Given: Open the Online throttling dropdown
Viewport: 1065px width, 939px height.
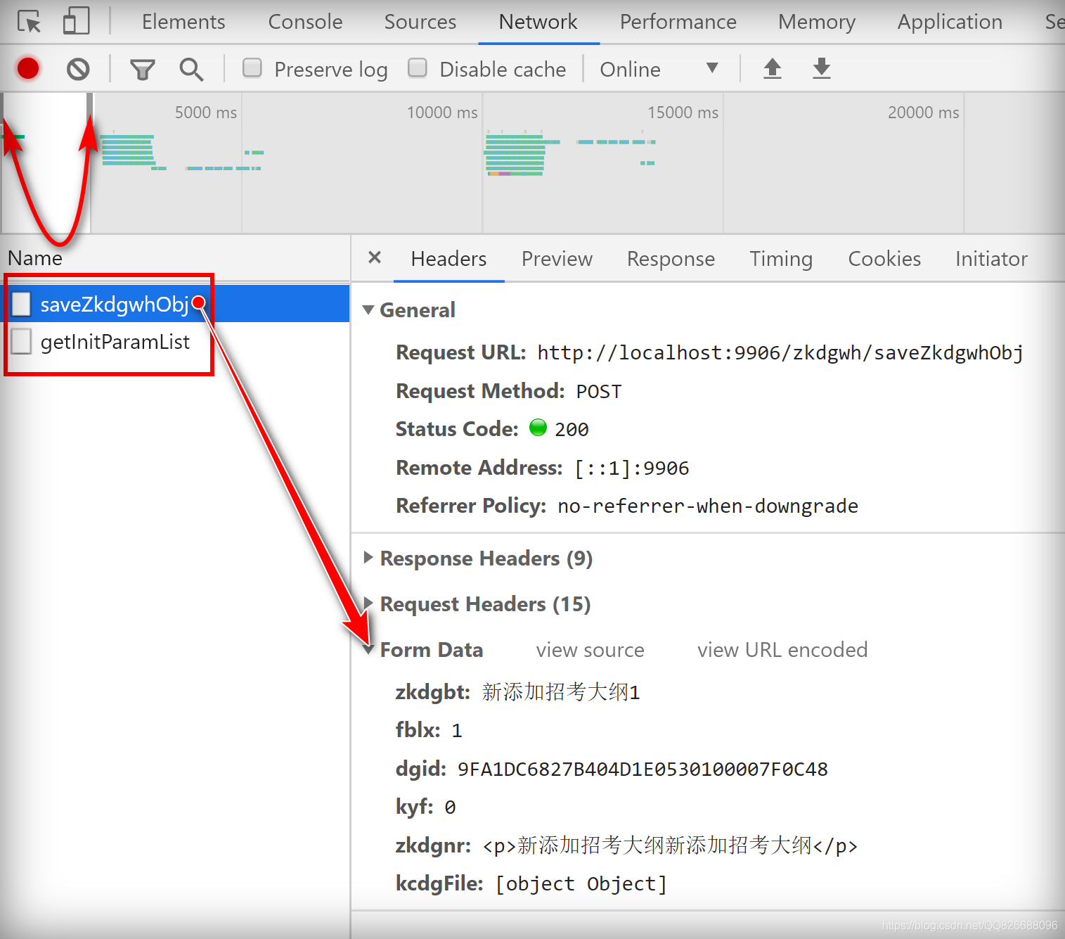Looking at the screenshot, I should (659, 69).
